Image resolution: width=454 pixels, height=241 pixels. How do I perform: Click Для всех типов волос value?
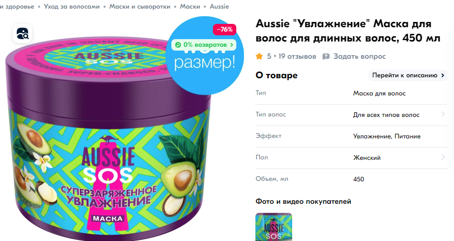386,115
